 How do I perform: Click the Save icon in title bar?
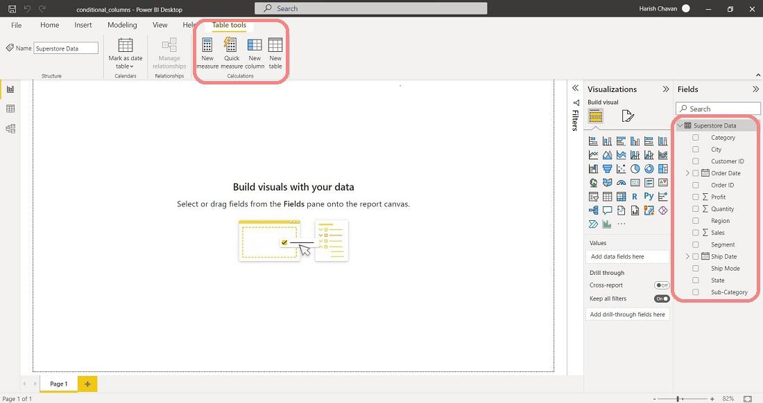[12, 9]
